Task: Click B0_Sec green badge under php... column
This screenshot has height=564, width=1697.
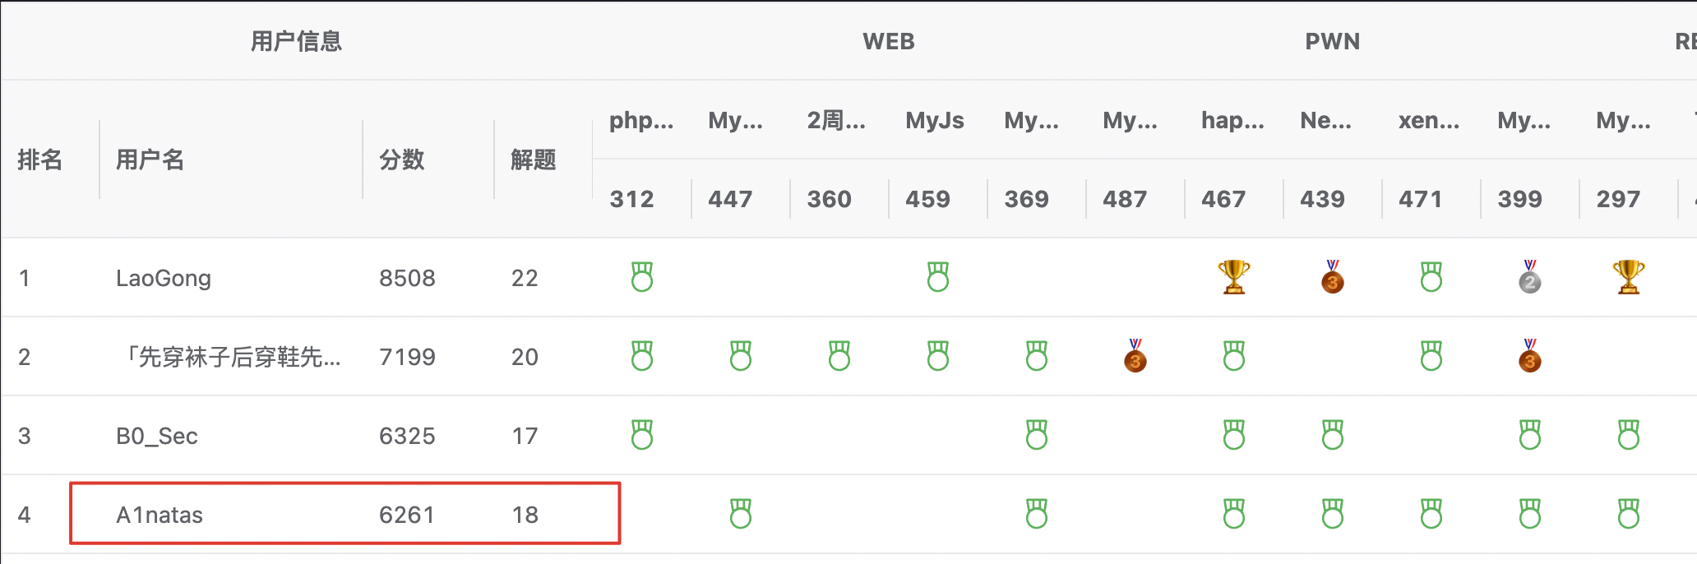Action: (x=641, y=435)
